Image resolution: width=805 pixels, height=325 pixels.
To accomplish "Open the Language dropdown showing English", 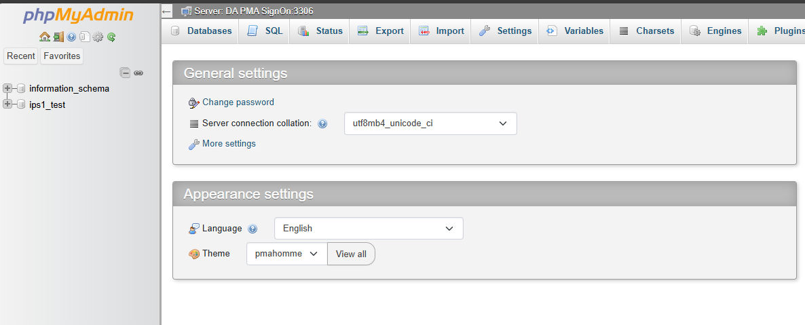I will click(369, 229).
